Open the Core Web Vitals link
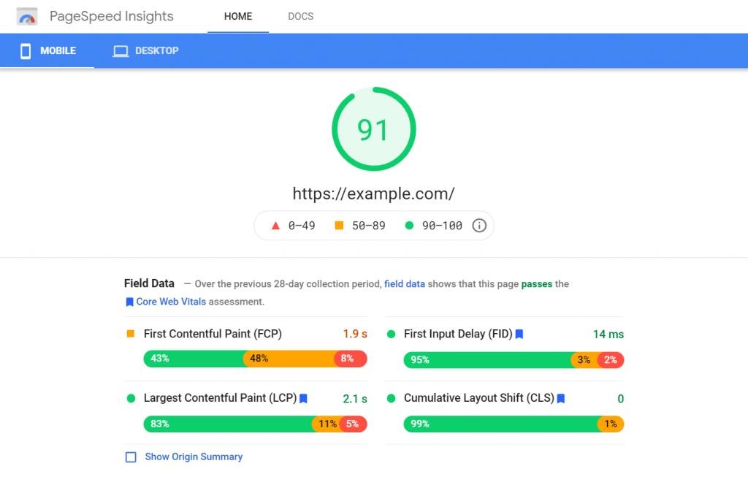 (x=171, y=302)
